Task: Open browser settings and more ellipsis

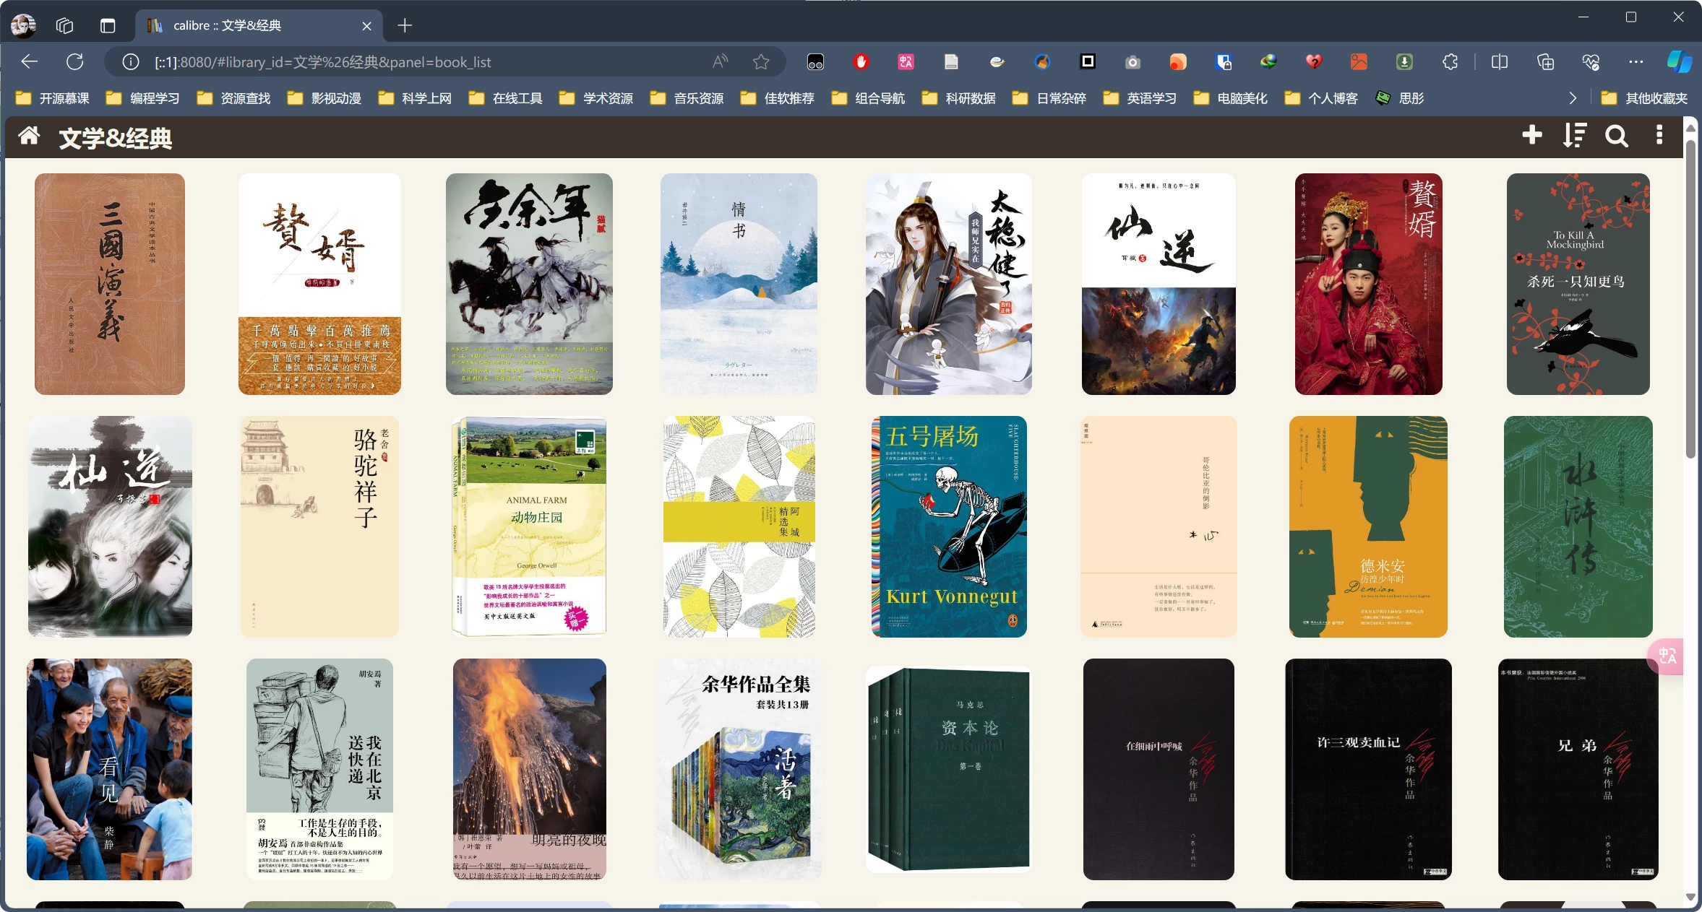Action: click(x=1636, y=62)
